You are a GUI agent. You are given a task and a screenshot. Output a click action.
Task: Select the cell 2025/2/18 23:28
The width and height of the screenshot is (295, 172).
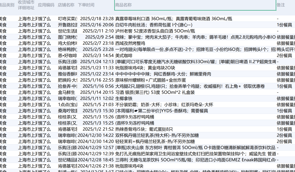point(97,19)
